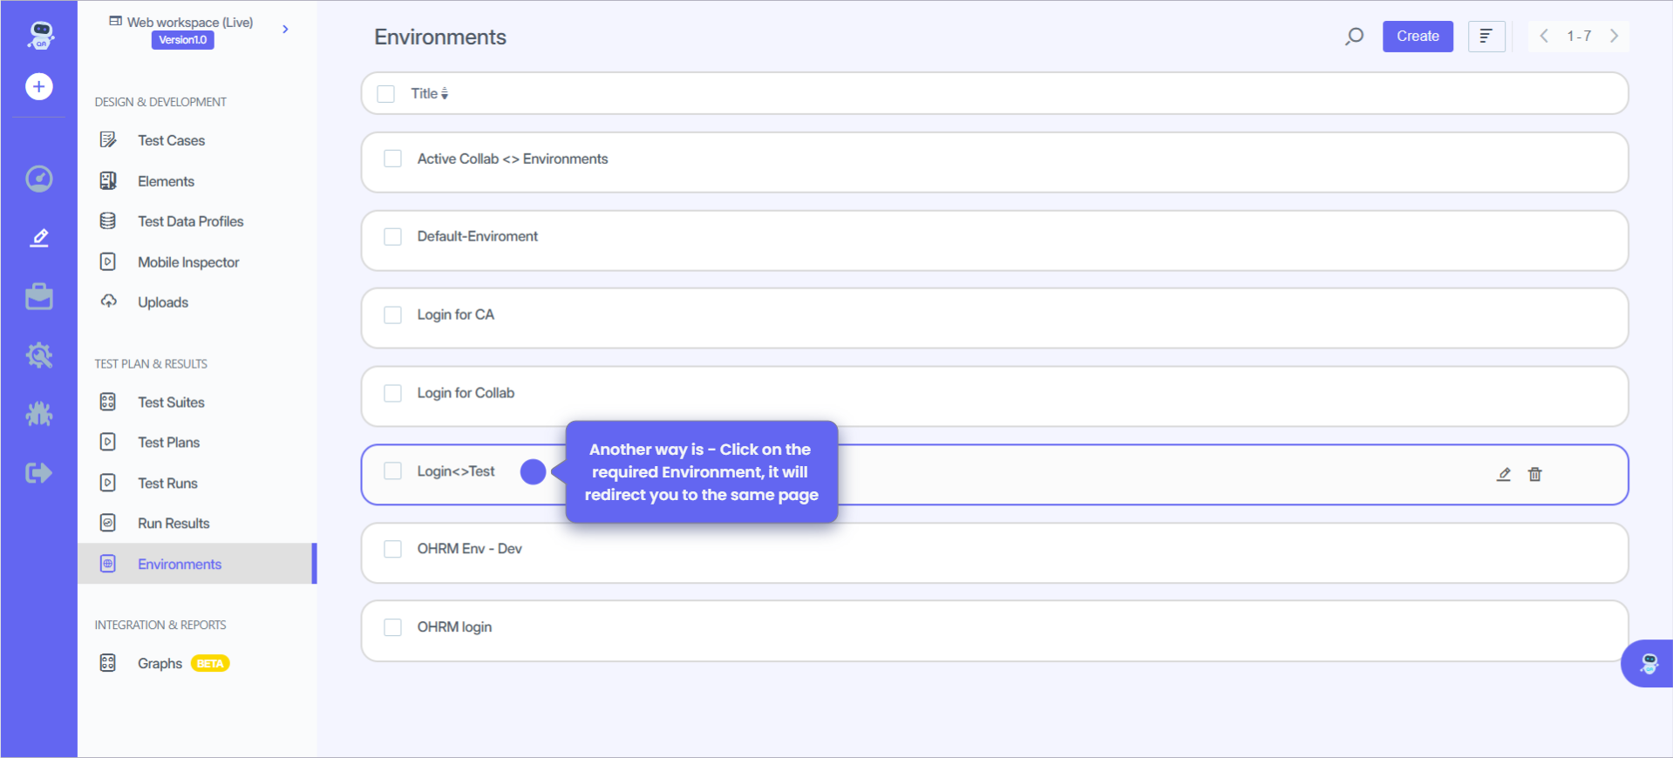This screenshot has width=1673, height=758.
Task: Expand the Web workspace (Live) chevron
Action: coord(285,30)
